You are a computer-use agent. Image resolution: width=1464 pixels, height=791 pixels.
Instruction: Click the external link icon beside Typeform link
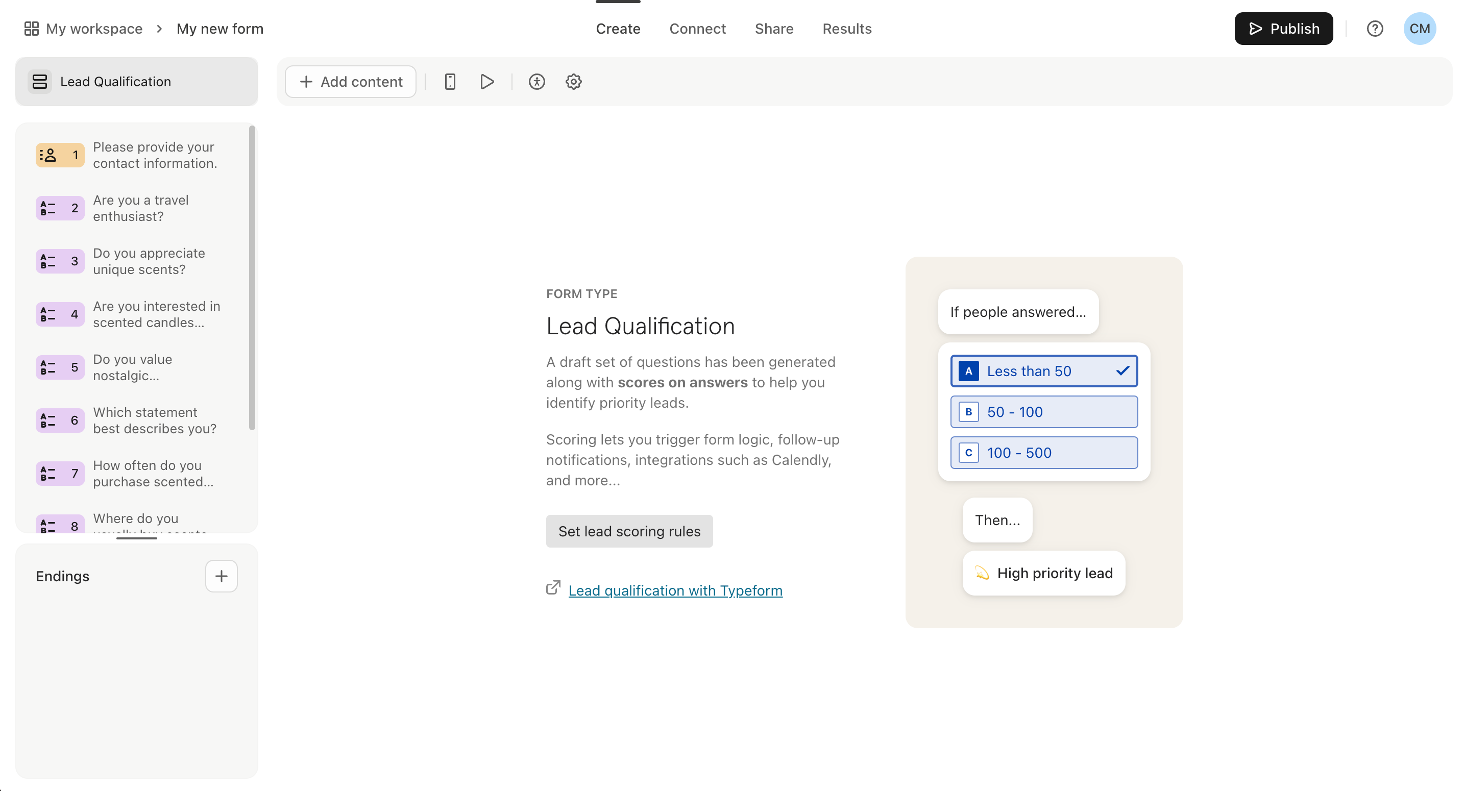click(x=553, y=587)
